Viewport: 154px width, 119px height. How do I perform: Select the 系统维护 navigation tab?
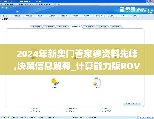(x=90, y=26)
